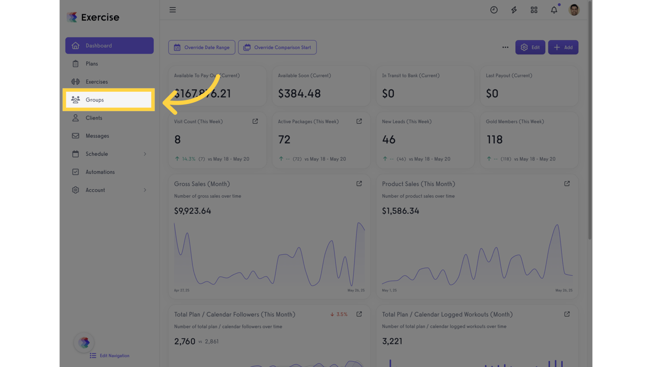Click the Product Sales line chart
This screenshot has width=652, height=367.
pyautogui.click(x=477, y=254)
